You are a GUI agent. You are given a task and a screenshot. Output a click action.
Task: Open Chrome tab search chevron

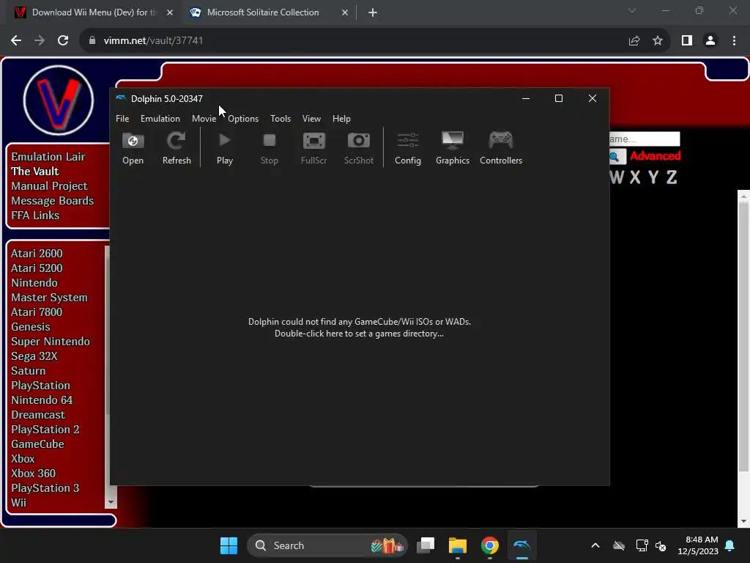[x=632, y=10]
